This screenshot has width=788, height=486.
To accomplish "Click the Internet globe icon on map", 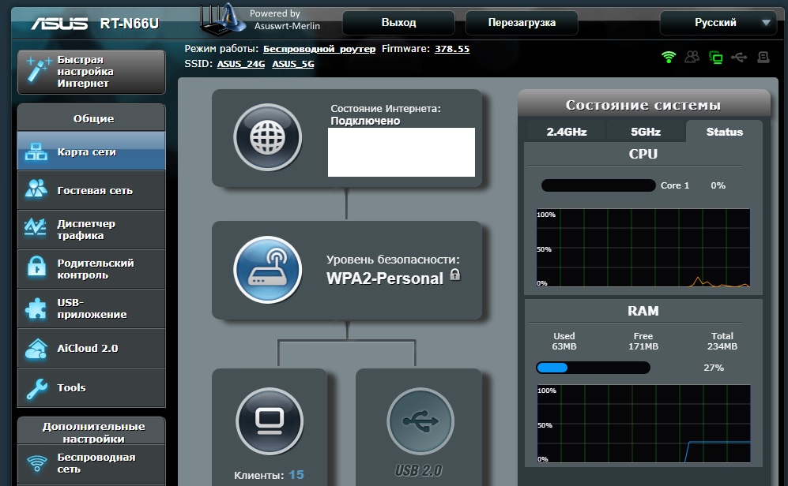I will 268,137.
